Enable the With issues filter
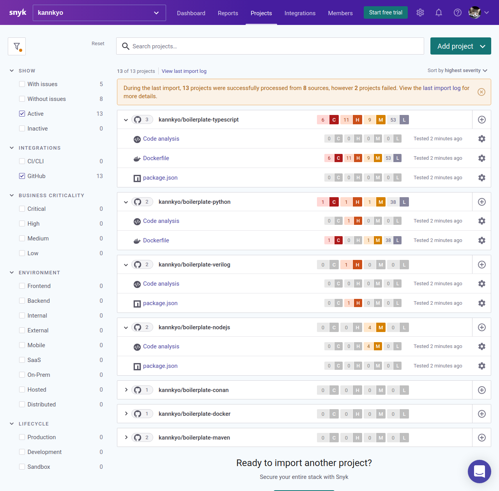 point(22,84)
